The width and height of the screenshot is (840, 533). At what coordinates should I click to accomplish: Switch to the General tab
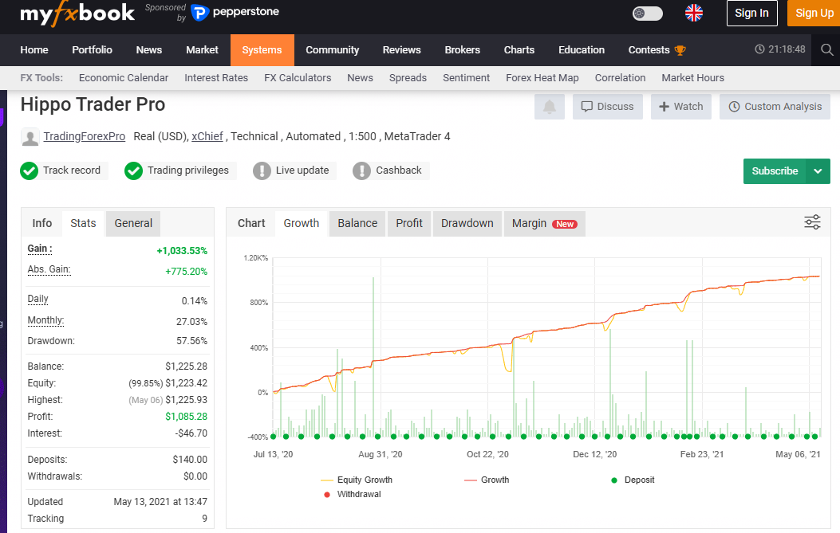[133, 223]
